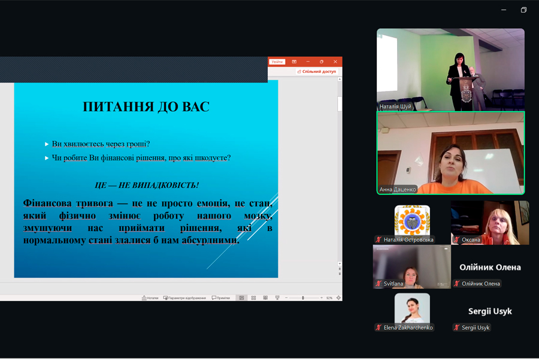Click muted mic icon next to Svitlana
Image resolution: width=539 pixels, height=359 pixels.
click(379, 284)
